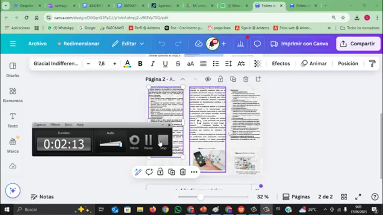
Task: Decrease font size with minus
Action: click(x=88, y=63)
